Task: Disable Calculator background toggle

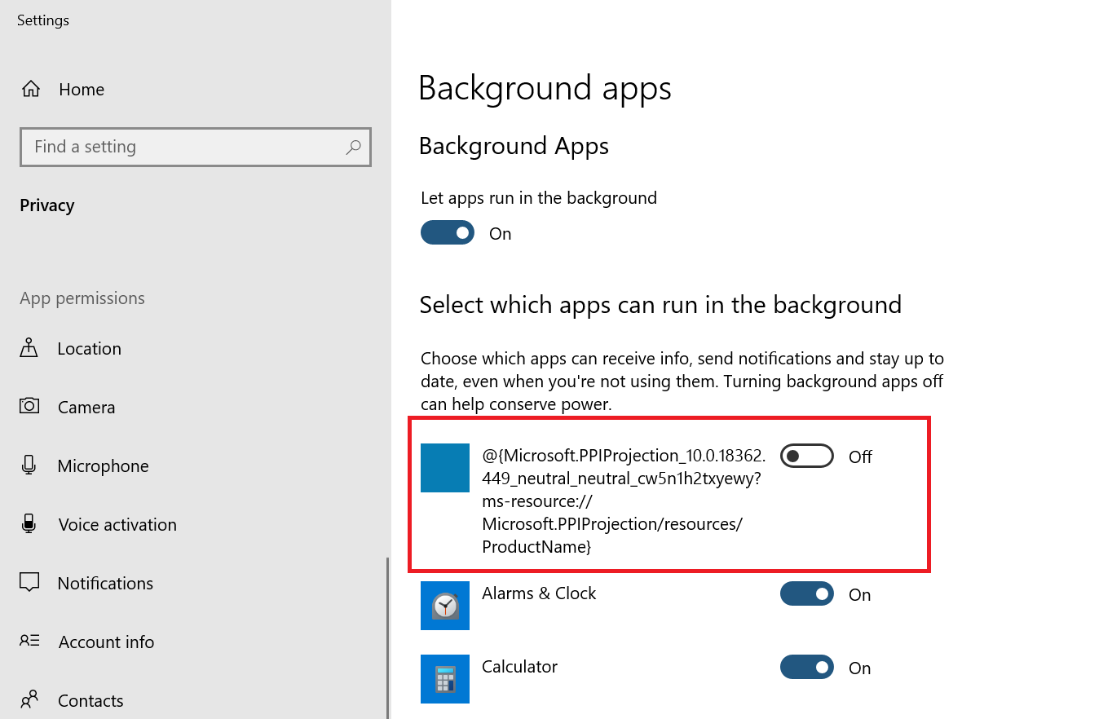Action: point(807,668)
